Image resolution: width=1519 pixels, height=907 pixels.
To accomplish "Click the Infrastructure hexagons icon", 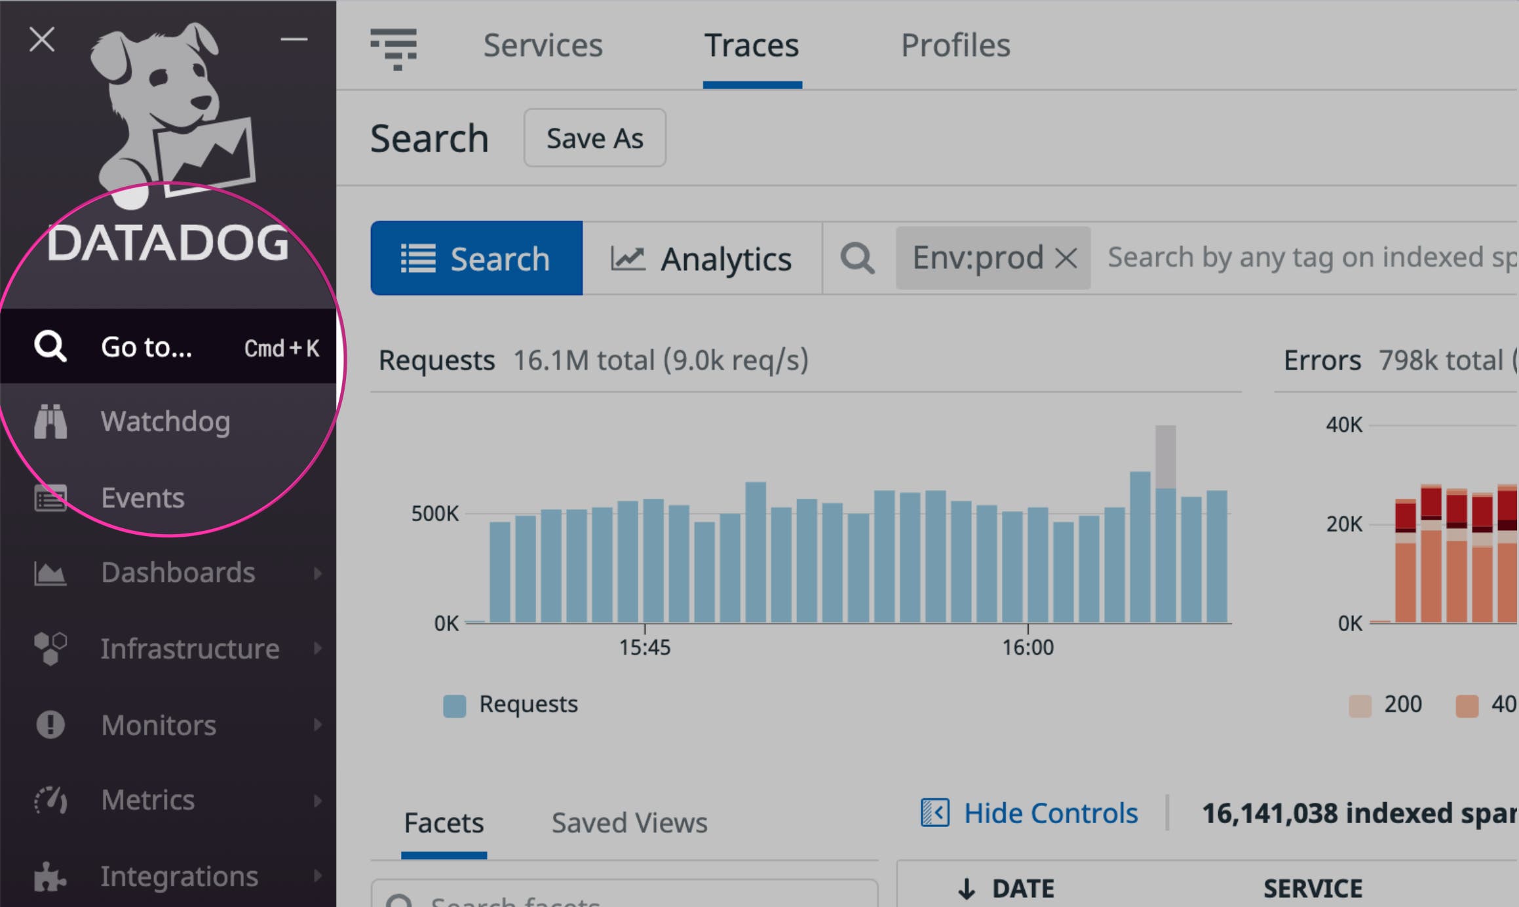I will (50, 649).
